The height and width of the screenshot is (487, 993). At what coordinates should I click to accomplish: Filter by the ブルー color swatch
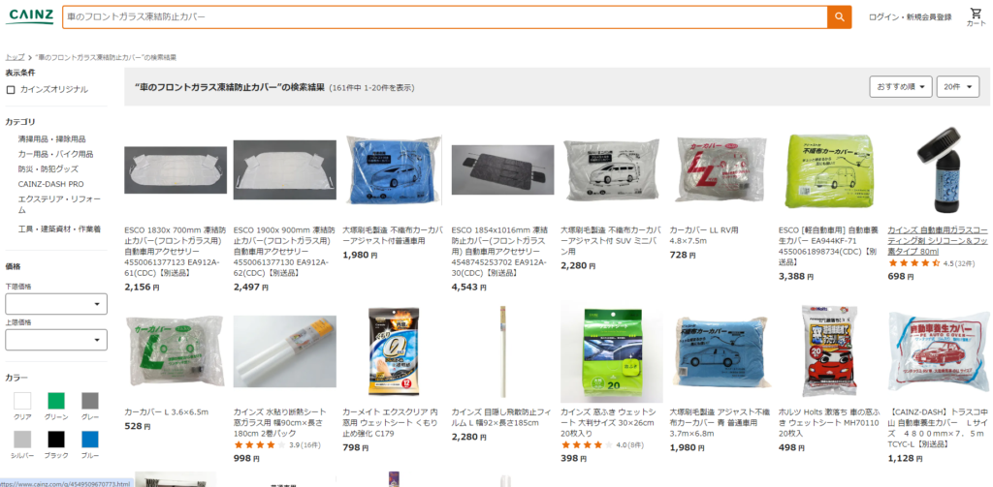90,439
